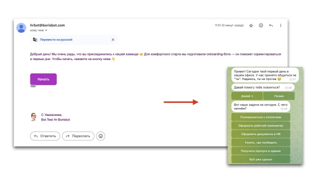Star the email from hrbot@borisbot.com

[x=251, y=25]
